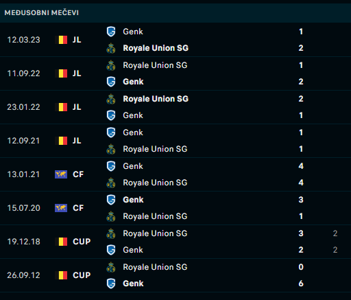Click Royale Union SG crest in 23.01.22 match
Image resolution: width=351 pixels, height=300 pixels.
coord(111,99)
